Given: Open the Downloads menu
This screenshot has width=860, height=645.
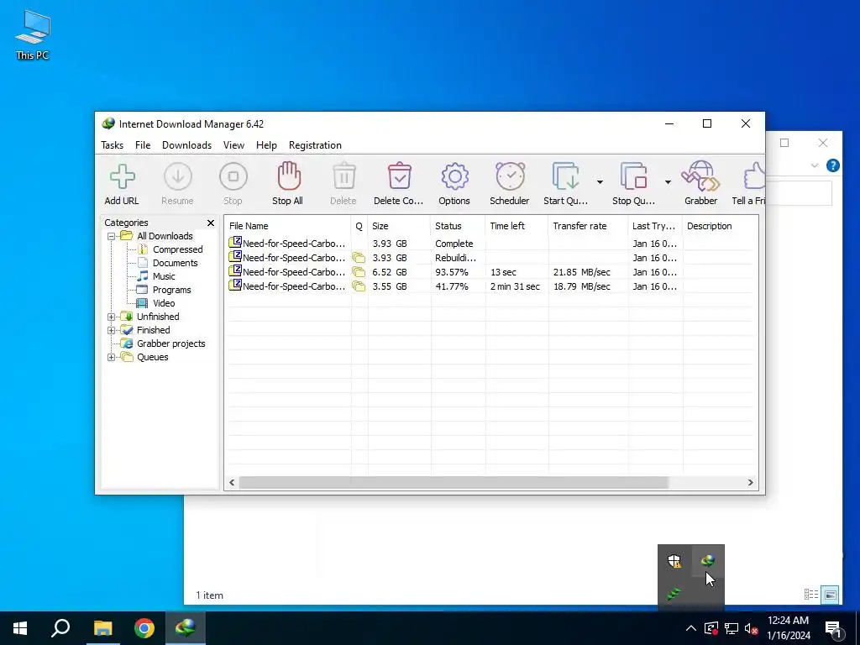Looking at the screenshot, I should 186,145.
